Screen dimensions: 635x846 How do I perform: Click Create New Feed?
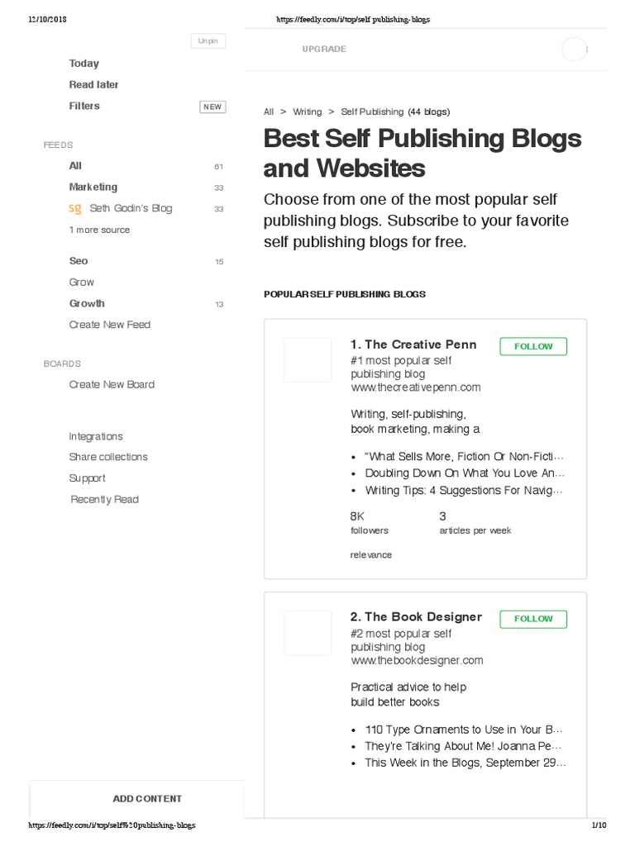[x=110, y=325]
